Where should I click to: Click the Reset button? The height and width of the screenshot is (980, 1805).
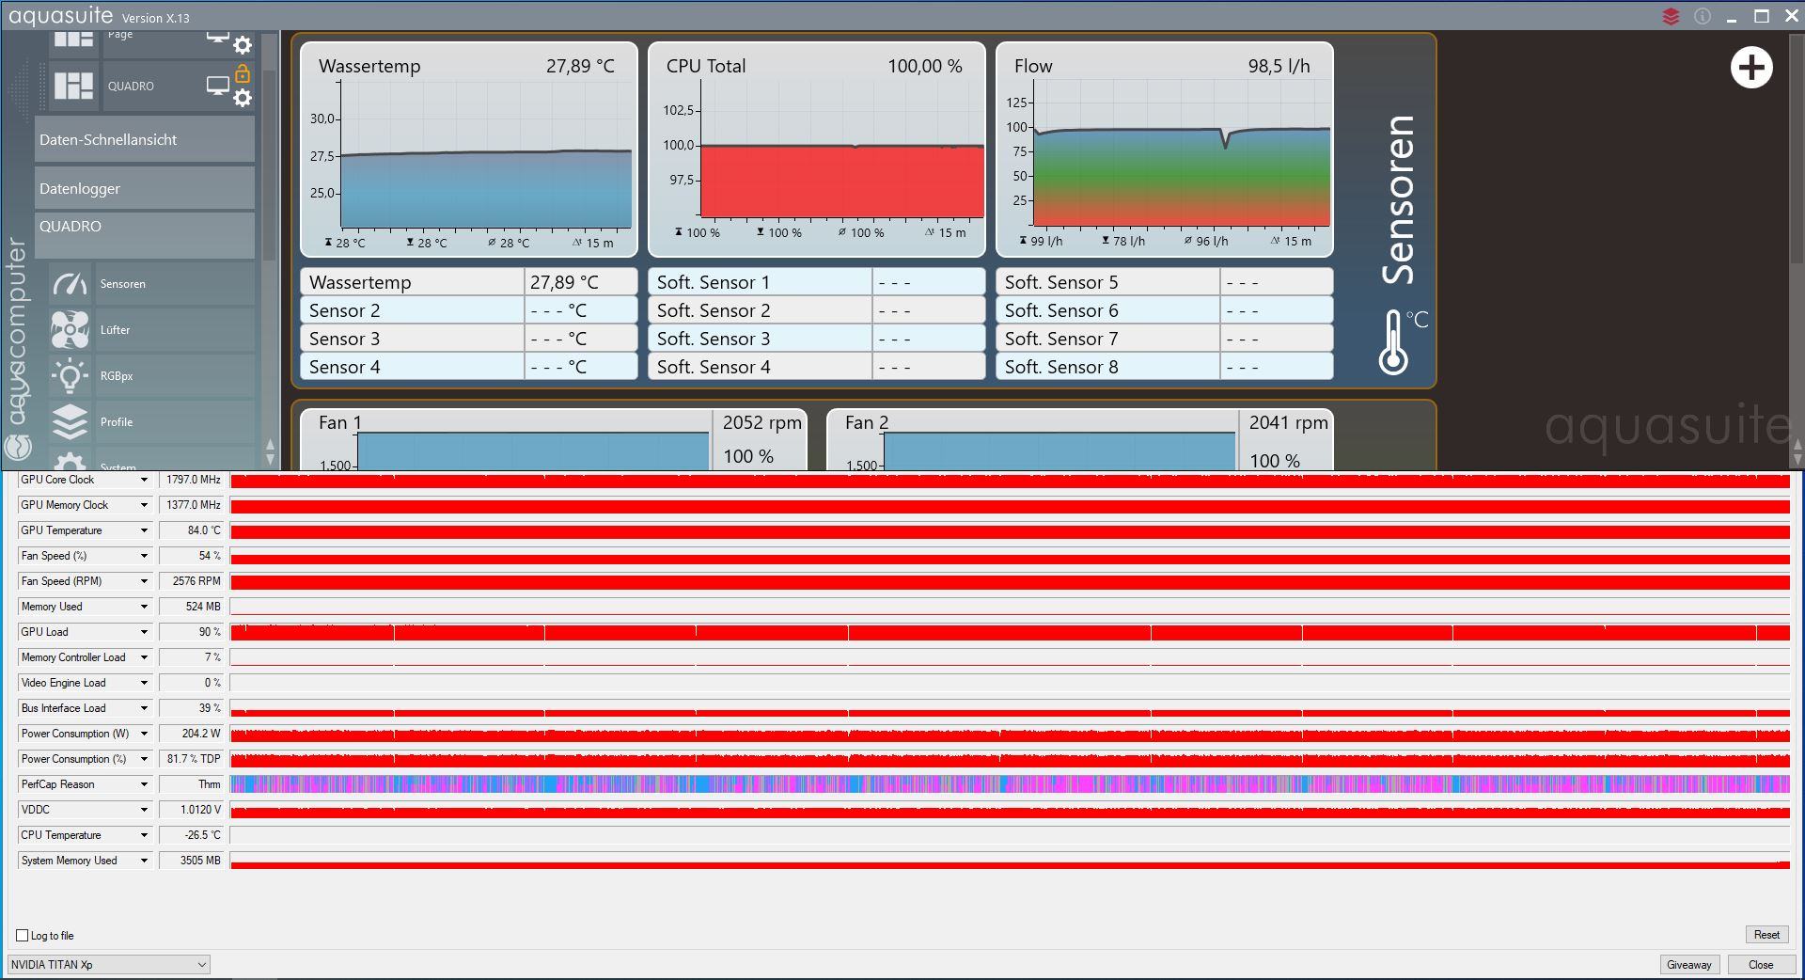coord(1766,935)
